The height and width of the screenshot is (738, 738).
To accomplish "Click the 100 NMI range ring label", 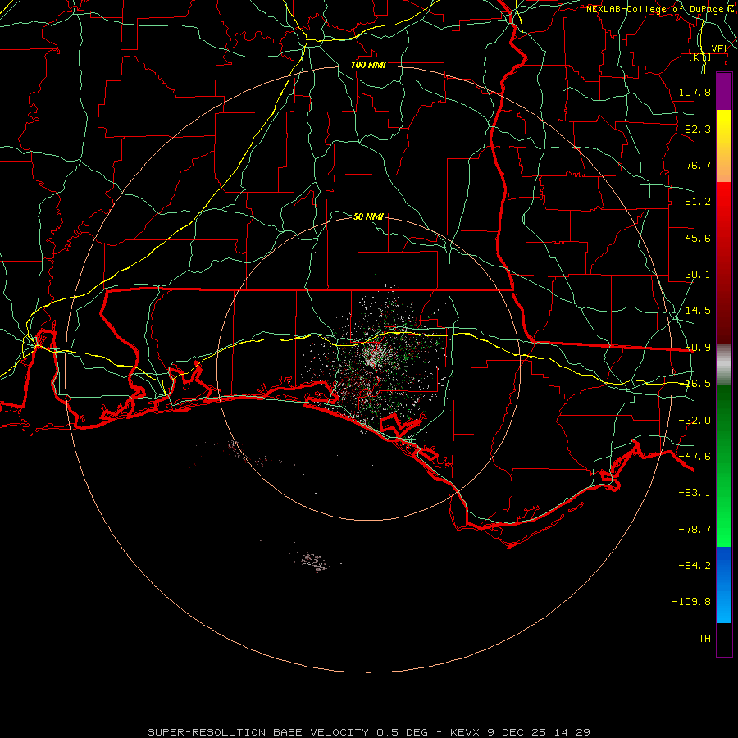I will click(368, 65).
